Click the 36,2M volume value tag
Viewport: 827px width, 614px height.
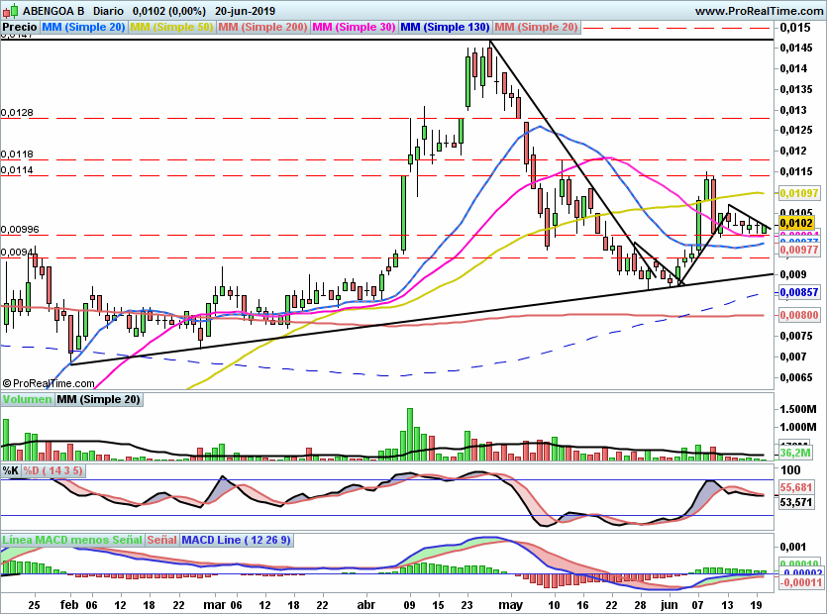[796, 453]
